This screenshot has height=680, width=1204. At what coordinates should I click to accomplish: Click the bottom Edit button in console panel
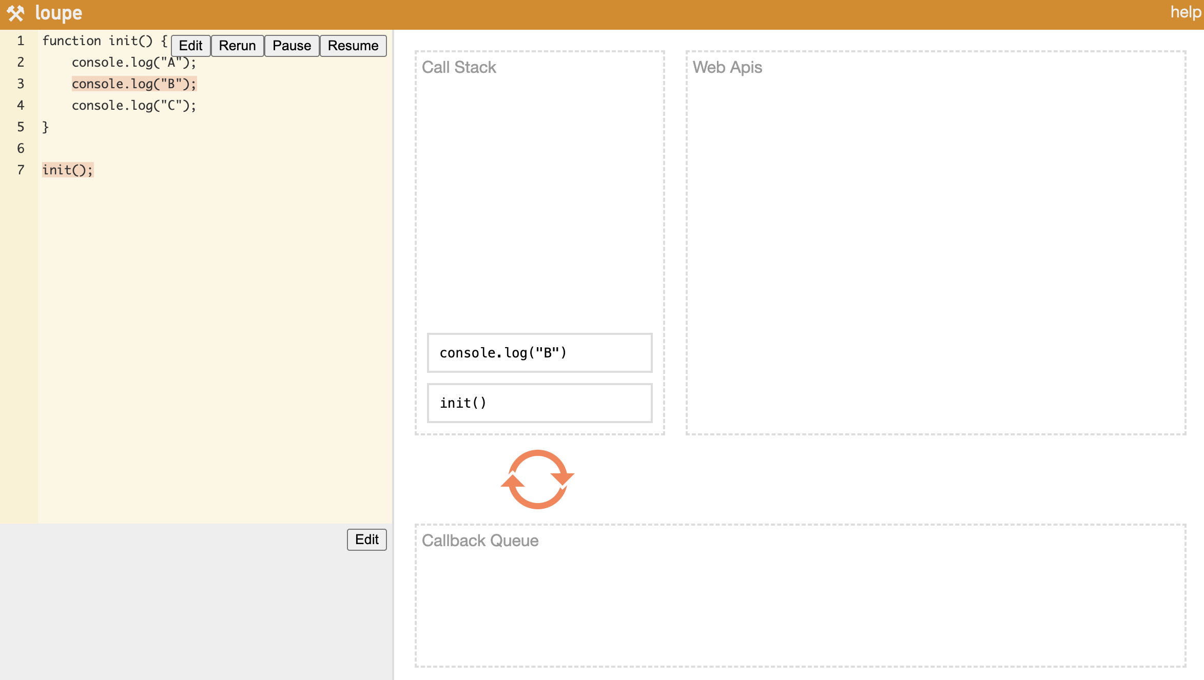coord(366,539)
